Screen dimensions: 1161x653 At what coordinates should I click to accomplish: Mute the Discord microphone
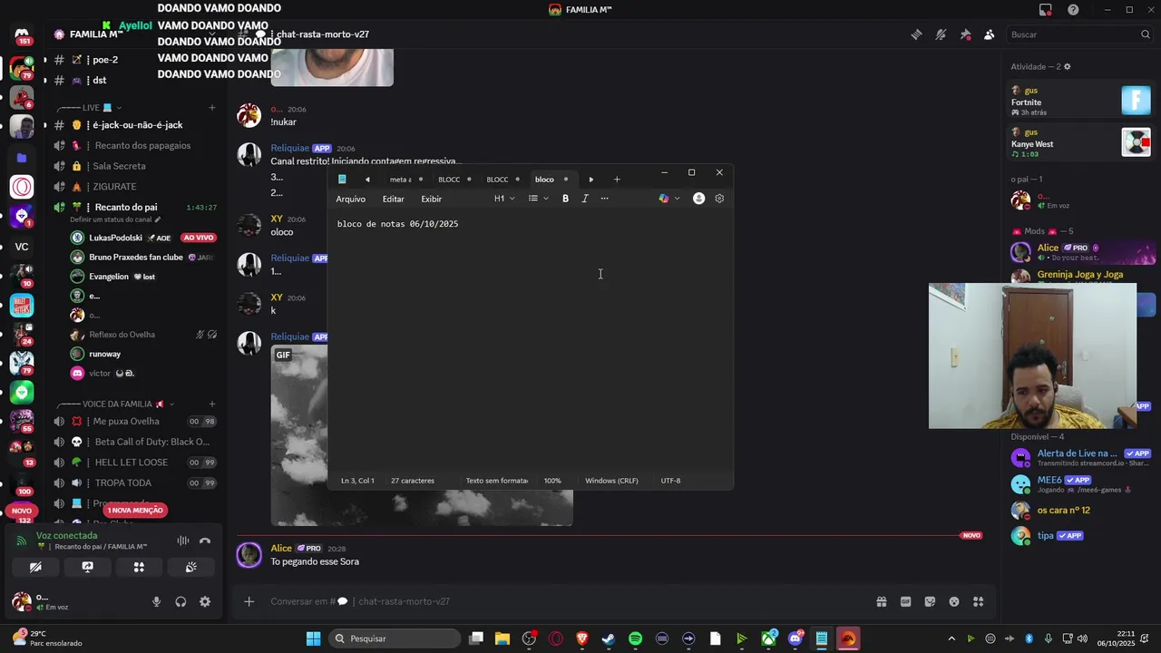156,601
